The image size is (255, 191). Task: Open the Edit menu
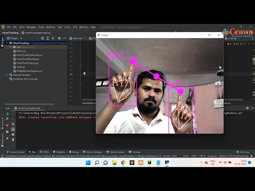pos(15,27)
